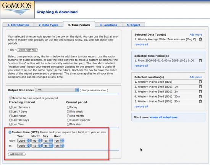The height and width of the screenshot is (165, 210).
Task: Select Today current period
Action: coord(68,107)
